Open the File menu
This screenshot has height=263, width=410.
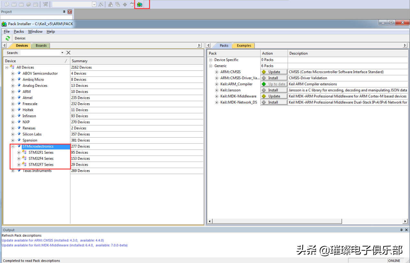pos(7,32)
